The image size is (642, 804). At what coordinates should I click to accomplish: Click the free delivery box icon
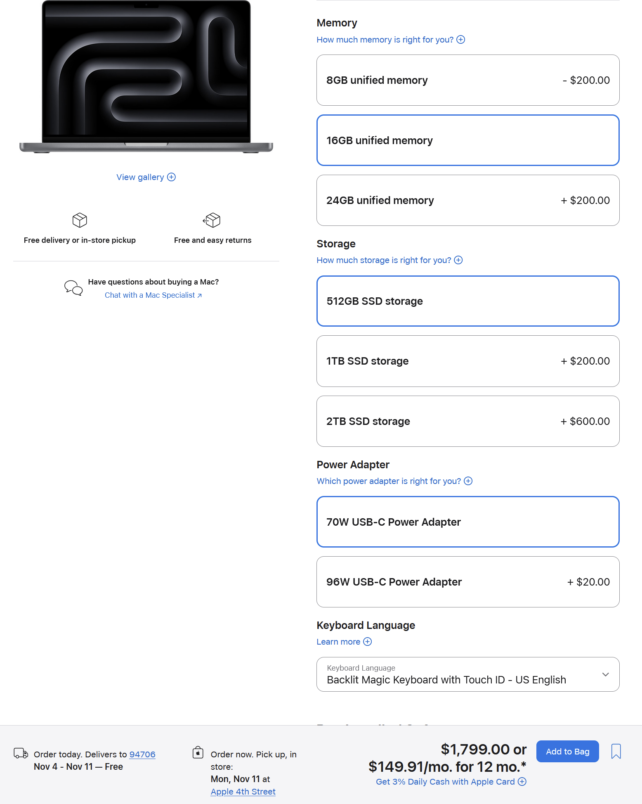(x=80, y=220)
